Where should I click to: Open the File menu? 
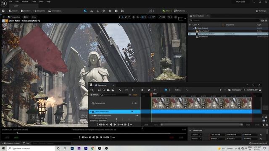point(11,2)
